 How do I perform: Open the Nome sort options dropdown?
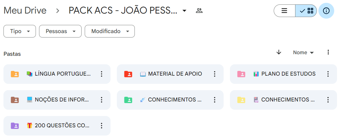point(303,53)
